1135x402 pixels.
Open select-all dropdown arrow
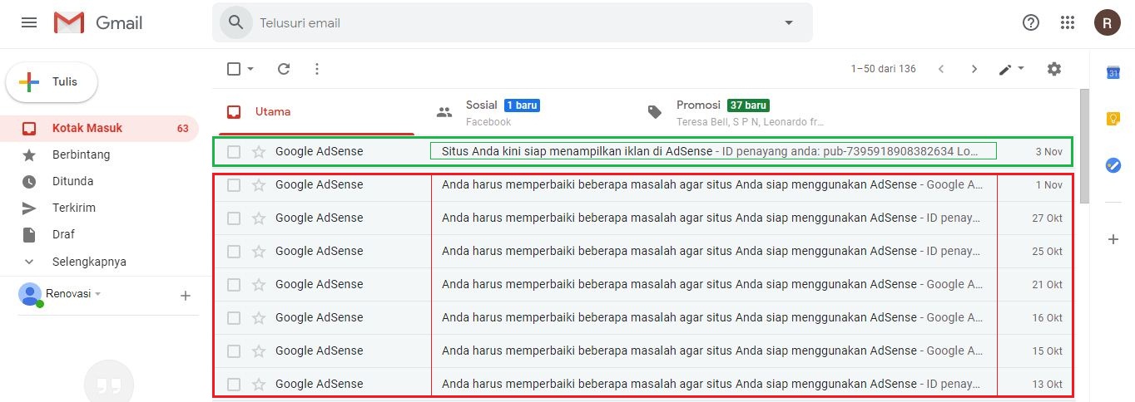click(x=250, y=69)
